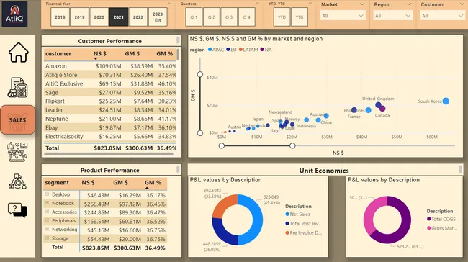The image size is (468, 262).
Task: Filter by quarter Q 4
Action: [x=246, y=17]
